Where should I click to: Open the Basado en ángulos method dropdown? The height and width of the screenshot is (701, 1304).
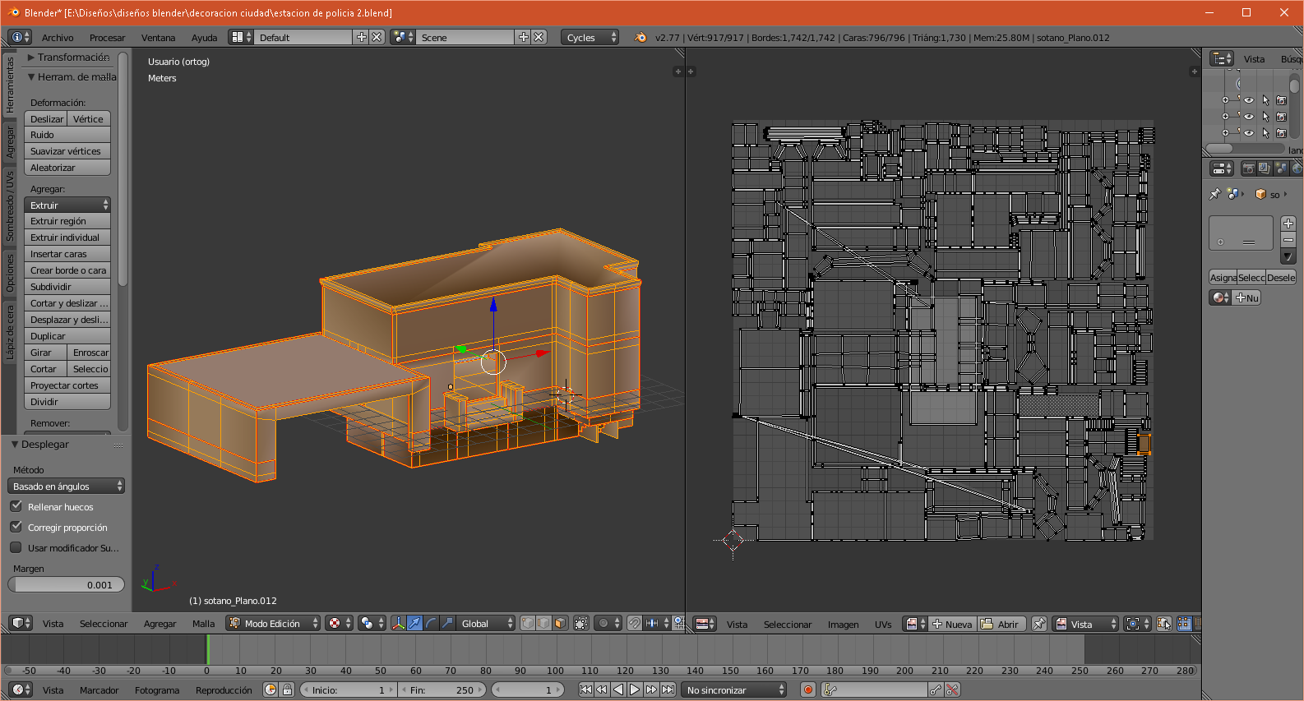click(x=67, y=487)
